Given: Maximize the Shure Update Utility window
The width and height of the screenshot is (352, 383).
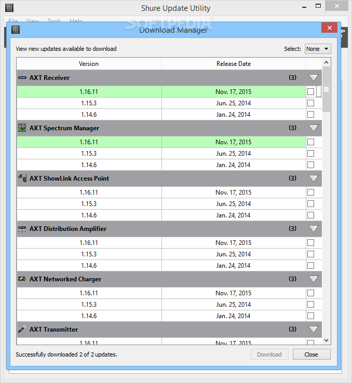Looking at the screenshot, I should coord(318,6).
